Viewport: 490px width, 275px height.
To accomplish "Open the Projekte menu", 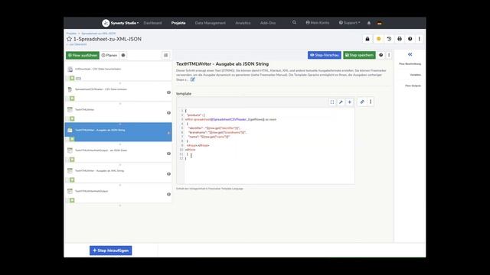I will [x=178, y=23].
